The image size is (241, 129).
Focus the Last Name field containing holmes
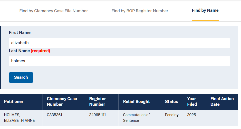(119, 61)
